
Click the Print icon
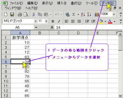20,14
